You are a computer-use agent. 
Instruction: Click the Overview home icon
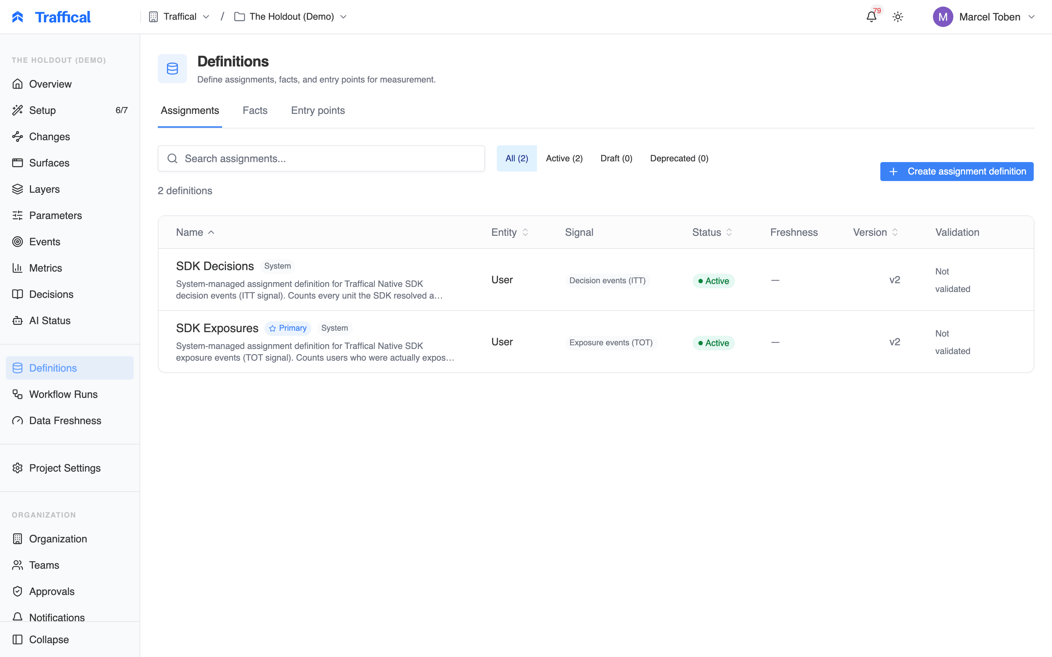click(18, 84)
